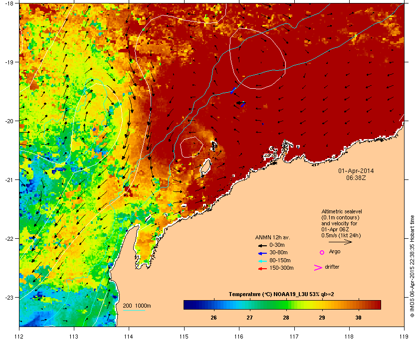
Task: Click the '27' color bar tick label
Action: (249, 318)
